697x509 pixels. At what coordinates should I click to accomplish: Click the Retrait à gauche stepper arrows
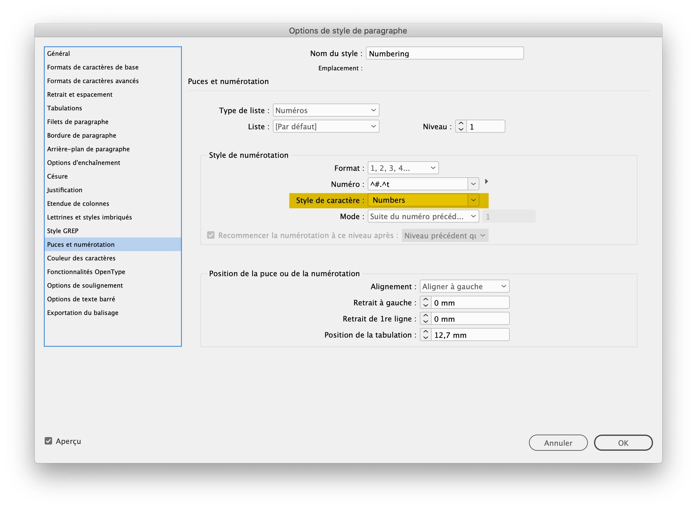pyautogui.click(x=425, y=303)
